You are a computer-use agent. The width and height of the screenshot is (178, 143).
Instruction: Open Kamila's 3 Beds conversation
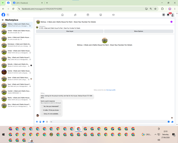(x=17, y=72)
